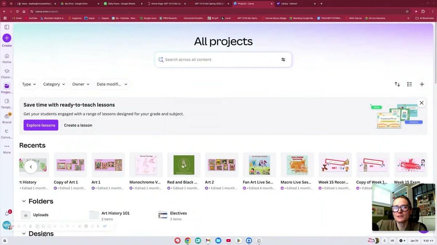The width and height of the screenshot is (437, 245).
Task: Expand the Owner filter dropdown
Action: coord(81,84)
